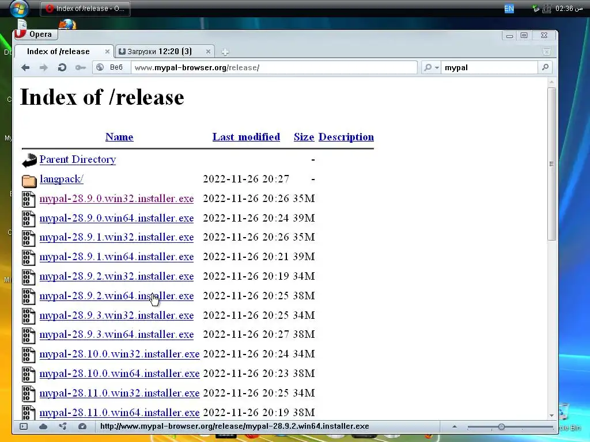Click the 35M size of mypal-28.9.0.win32
Viewport: 590px width, 442px height.
point(304,199)
